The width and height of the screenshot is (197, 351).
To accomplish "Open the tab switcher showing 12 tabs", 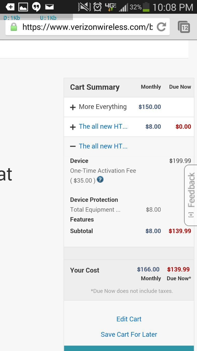I will [x=184, y=27].
